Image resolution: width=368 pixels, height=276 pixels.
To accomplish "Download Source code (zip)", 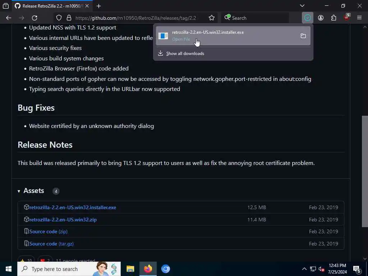I will 49,232.
